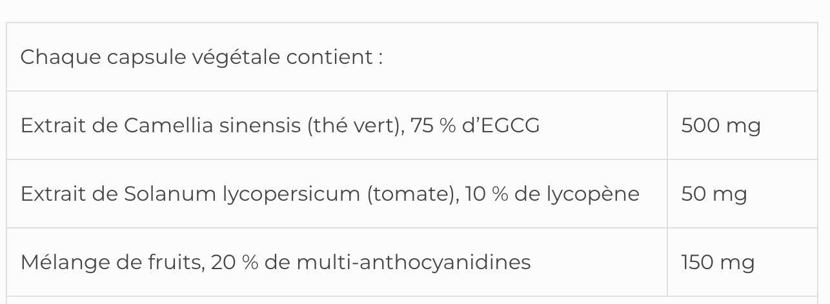Select the '50 mg' amount cell

tap(714, 194)
